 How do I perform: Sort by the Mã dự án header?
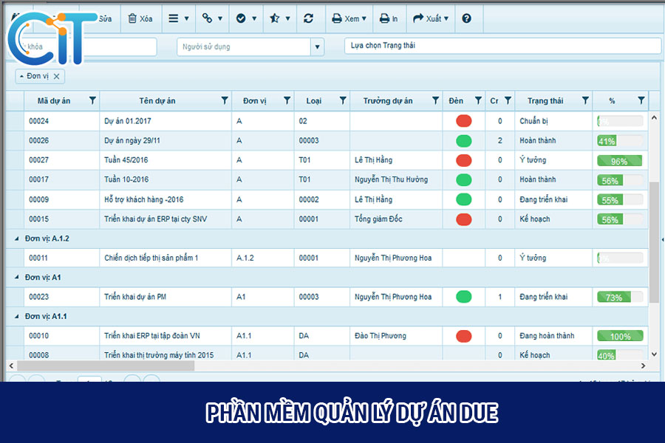point(54,101)
